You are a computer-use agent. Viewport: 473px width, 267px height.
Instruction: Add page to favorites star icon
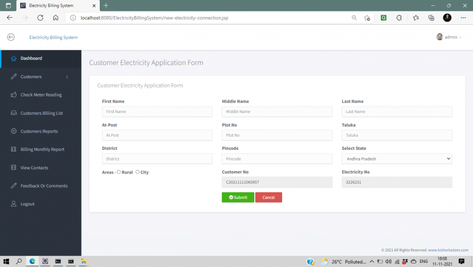point(367,18)
